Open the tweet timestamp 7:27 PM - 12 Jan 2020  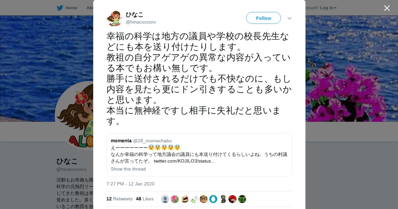[130, 184]
